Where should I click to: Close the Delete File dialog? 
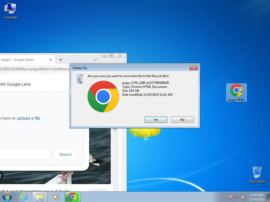pos(194,68)
